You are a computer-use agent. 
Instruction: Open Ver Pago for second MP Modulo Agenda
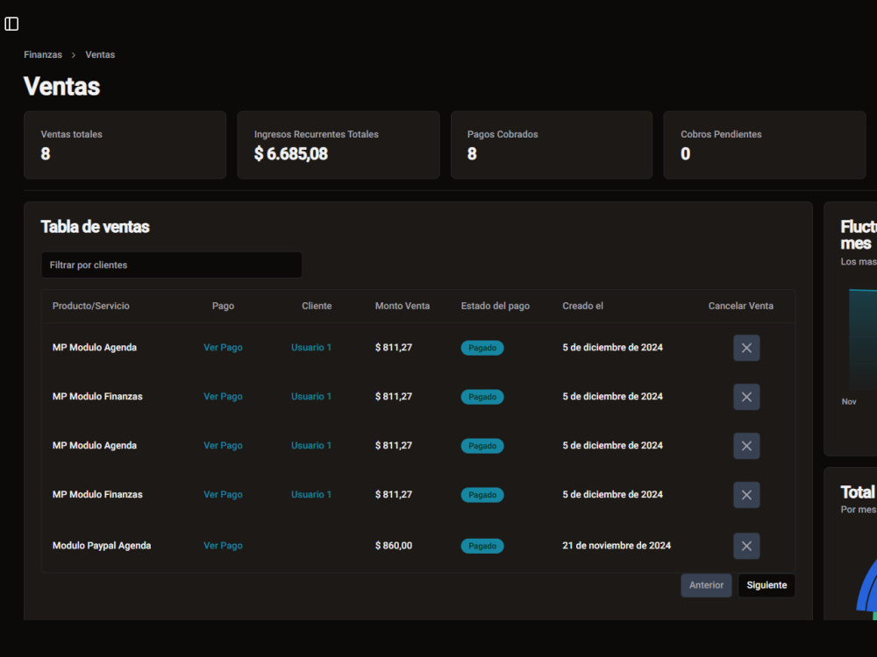point(223,446)
